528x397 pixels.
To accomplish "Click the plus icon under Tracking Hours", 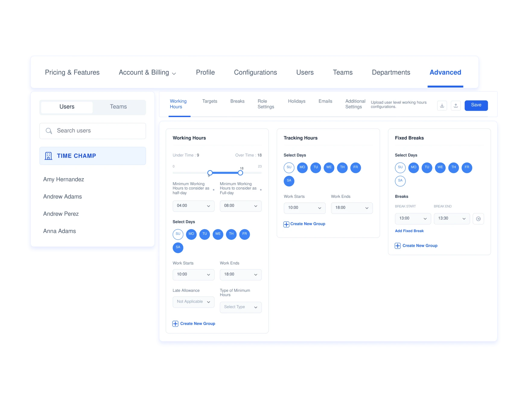I will [286, 224].
